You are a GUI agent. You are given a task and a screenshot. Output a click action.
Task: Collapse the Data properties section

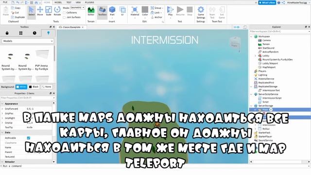[x=2, y=133]
